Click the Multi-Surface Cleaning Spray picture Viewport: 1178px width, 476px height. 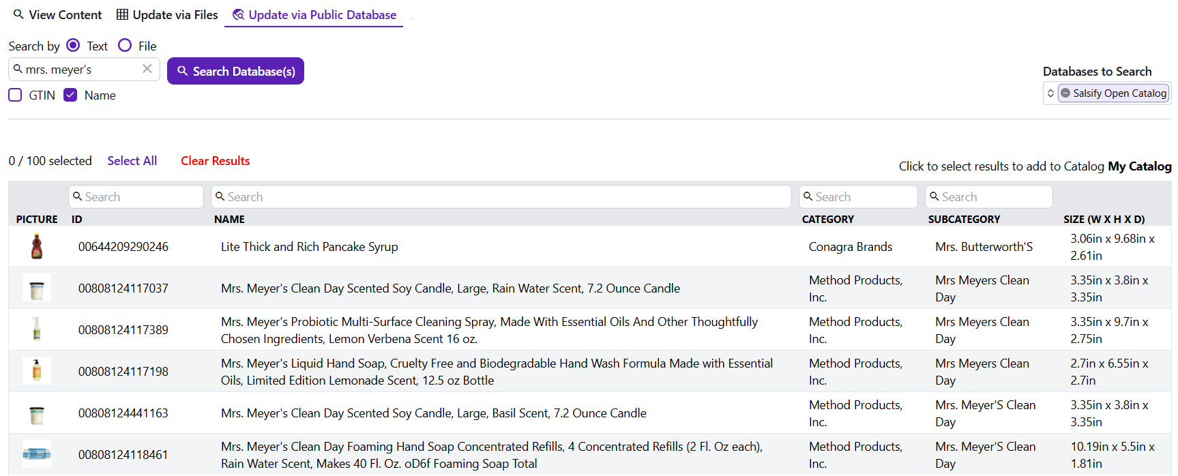[x=37, y=329]
